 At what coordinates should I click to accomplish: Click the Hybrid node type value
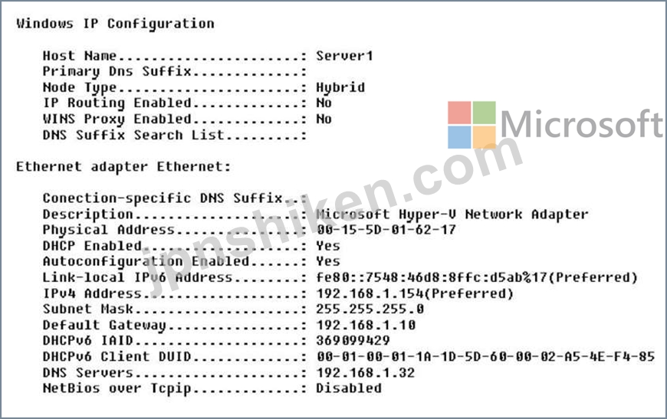340,87
